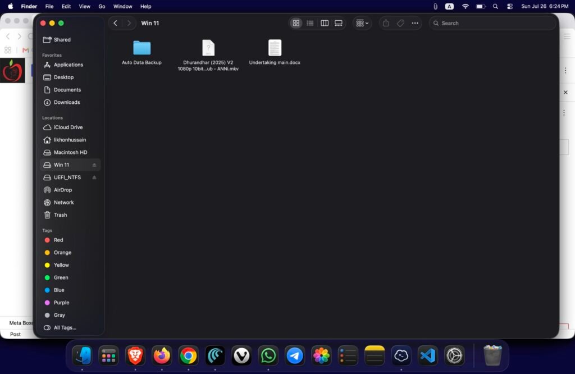Go back in Finder navigation
Image resolution: width=575 pixels, height=374 pixels.
[x=115, y=23]
